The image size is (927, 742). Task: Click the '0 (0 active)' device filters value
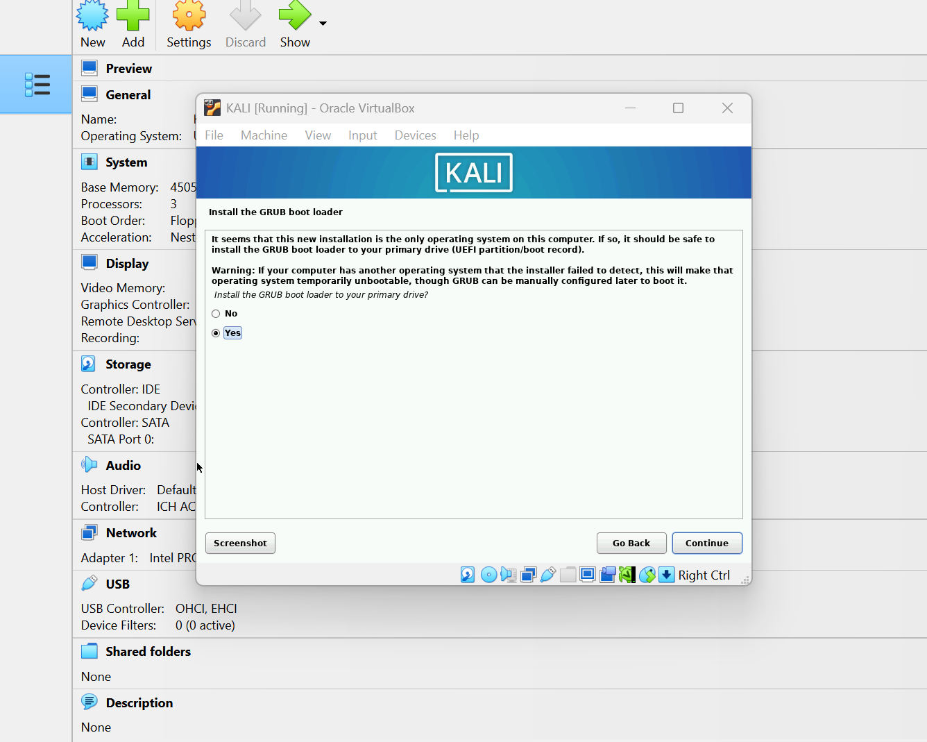click(205, 625)
